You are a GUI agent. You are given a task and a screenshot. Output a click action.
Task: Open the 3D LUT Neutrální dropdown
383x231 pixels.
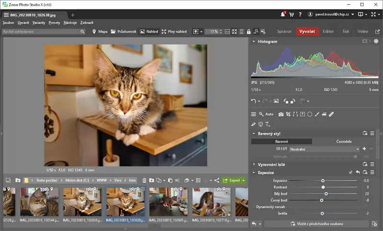tap(324, 149)
